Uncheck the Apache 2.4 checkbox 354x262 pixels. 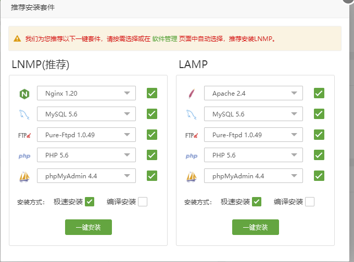[319, 93]
